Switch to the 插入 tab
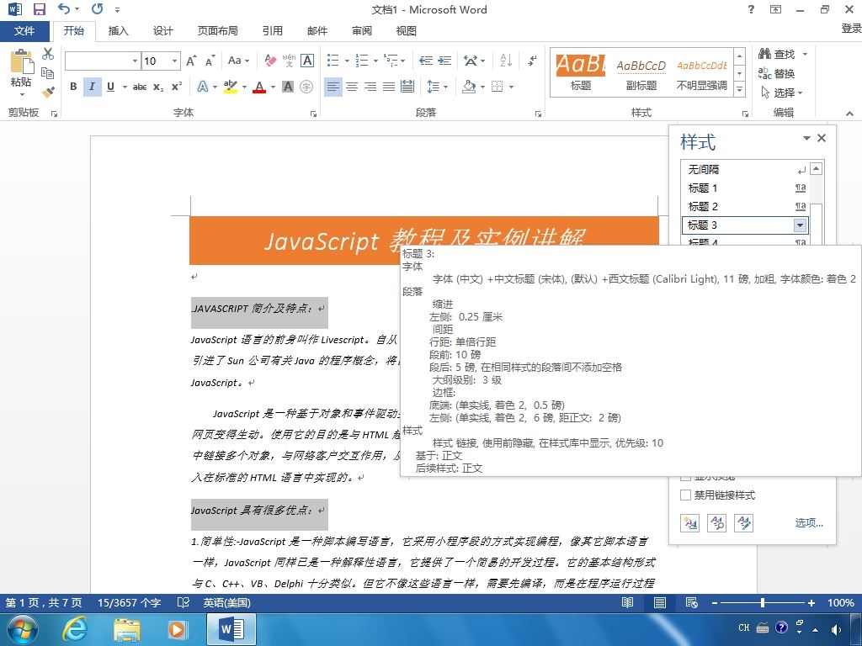Image resolution: width=862 pixels, height=646 pixels. pyautogui.click(x=118, y=31)
